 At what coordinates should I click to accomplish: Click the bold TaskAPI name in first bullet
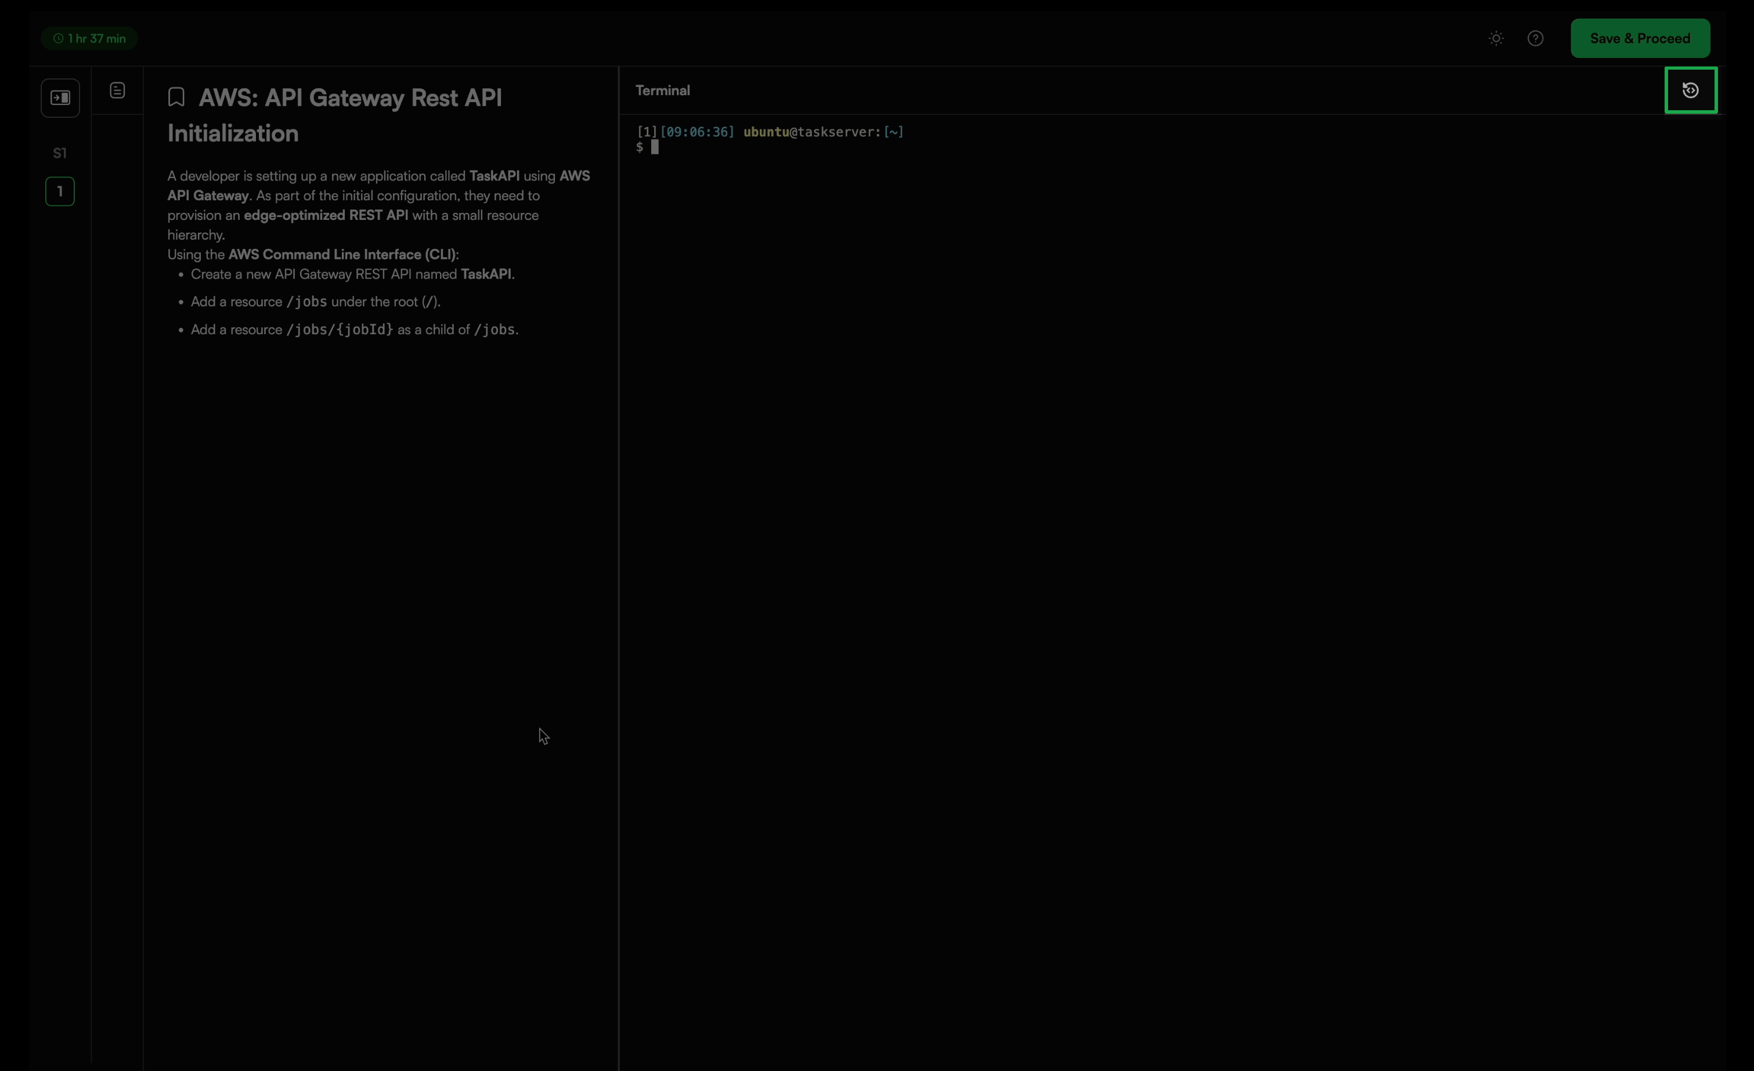(x=485, y=274)
